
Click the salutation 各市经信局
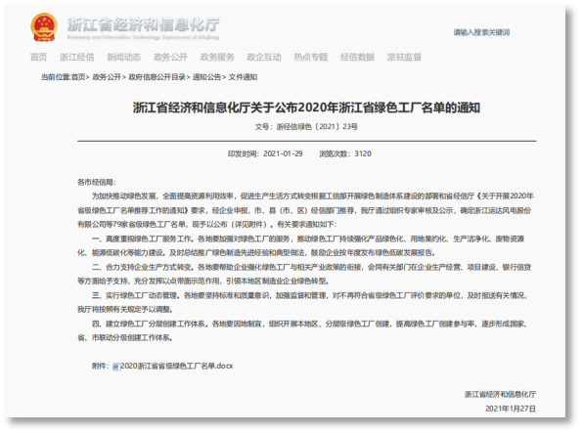97,182
